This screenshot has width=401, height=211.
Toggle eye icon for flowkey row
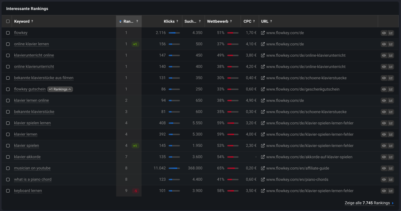point(384,33)
